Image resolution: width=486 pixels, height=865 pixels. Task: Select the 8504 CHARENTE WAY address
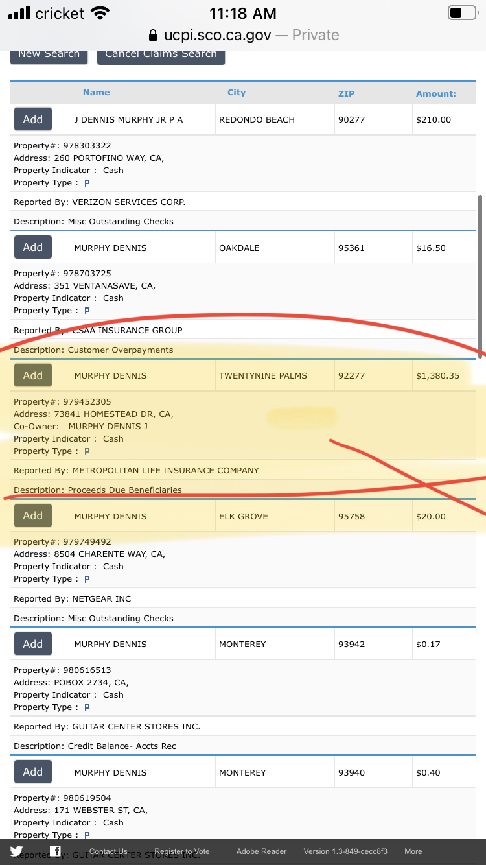89,554
